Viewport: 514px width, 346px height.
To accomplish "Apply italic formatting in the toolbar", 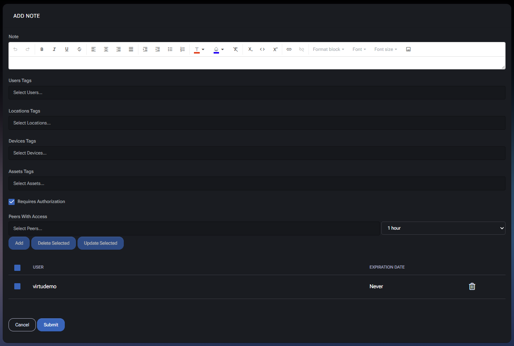I will coord(54,49).
